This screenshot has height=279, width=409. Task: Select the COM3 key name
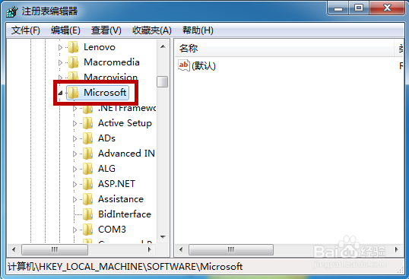[112, 230]
